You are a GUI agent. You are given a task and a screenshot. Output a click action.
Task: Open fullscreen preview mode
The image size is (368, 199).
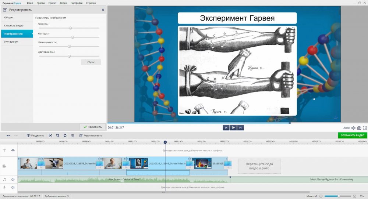pos(365,128)
